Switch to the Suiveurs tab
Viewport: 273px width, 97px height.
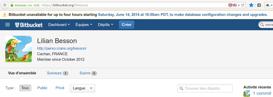58,73
